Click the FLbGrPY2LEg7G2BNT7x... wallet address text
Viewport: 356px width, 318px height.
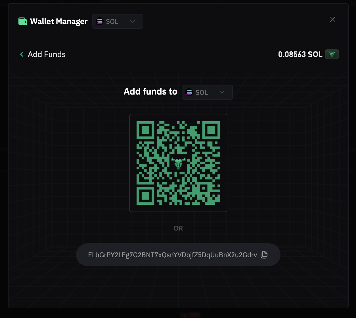point(173,255)
